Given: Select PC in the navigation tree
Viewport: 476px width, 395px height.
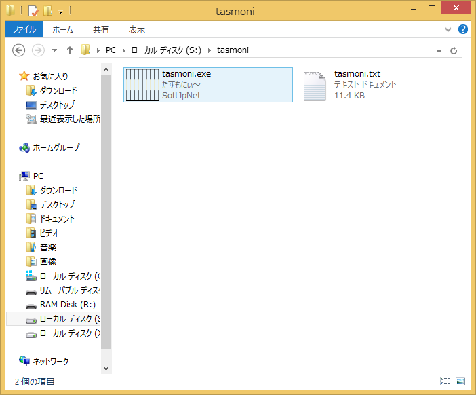Looking at the screenshot, I should (x=38, y=176).
